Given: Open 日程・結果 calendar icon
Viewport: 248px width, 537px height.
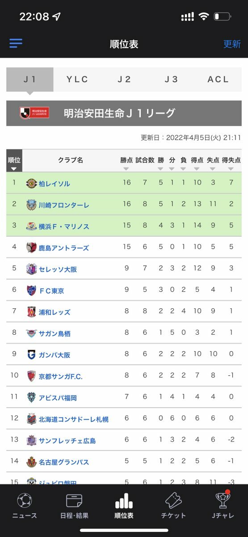Looking at the screenshot, I should tap(74, 500).
